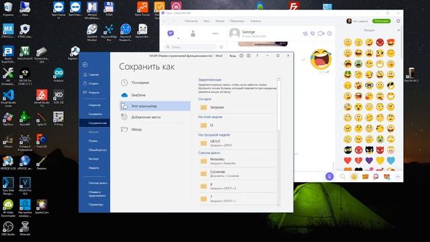Choose OneDrive as save location

tap(155, 95)
